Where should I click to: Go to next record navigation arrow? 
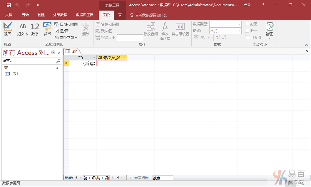click(x=113, y=178)
